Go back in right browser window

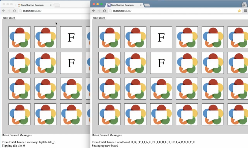click(94, 11)
